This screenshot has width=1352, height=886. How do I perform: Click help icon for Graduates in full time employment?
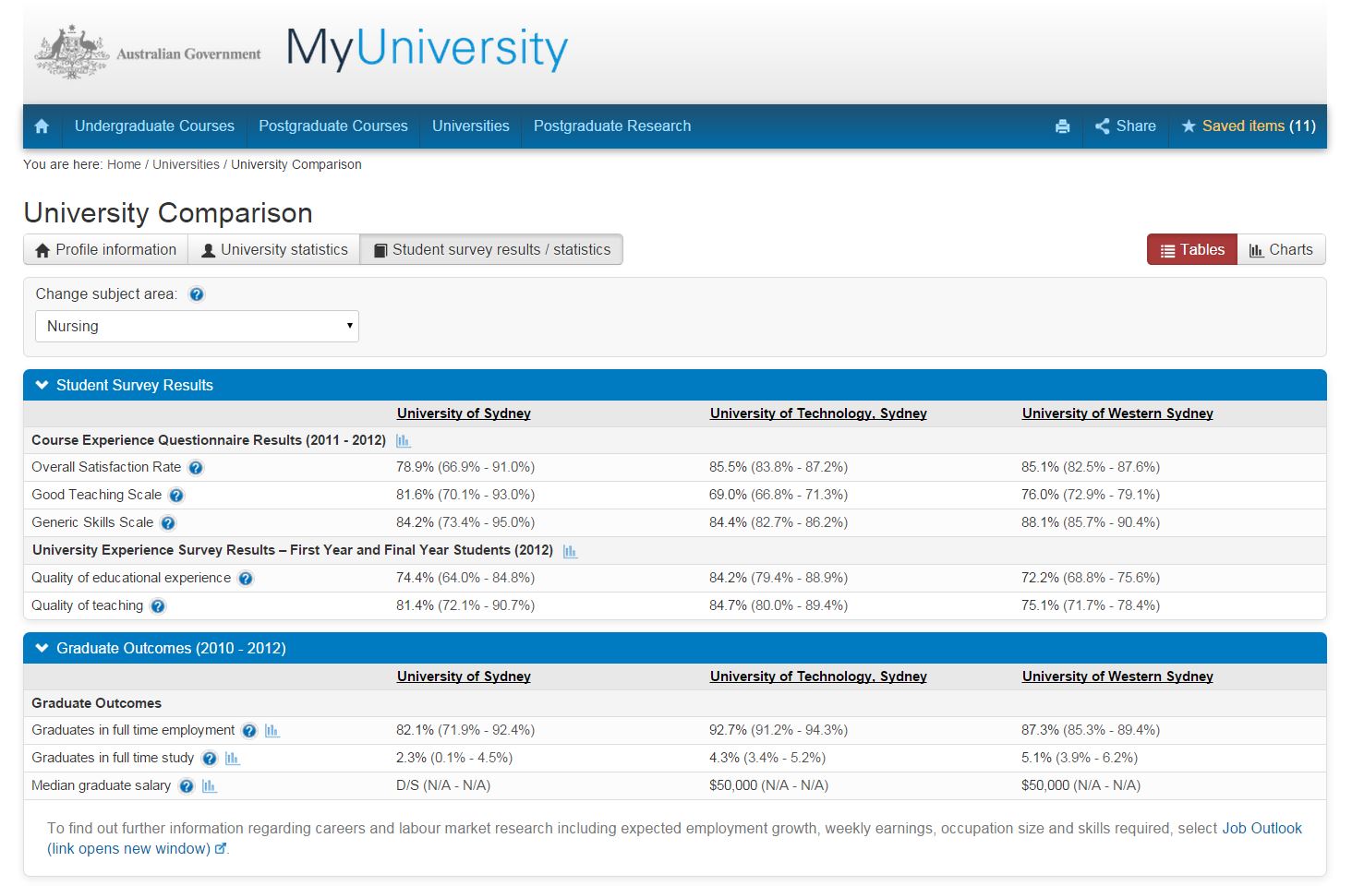[x=249, y=731]
